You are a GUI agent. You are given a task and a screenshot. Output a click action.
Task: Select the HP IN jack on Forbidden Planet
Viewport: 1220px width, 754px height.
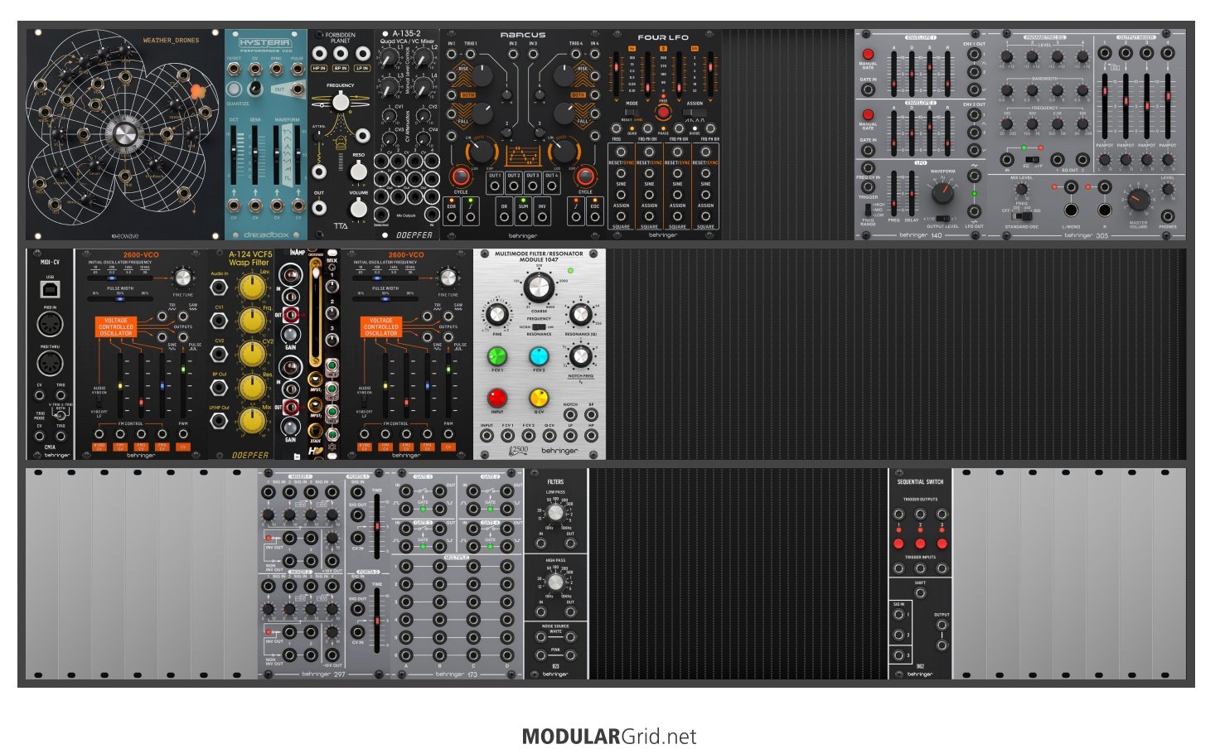pyautogui.click(x=319, y=54)
